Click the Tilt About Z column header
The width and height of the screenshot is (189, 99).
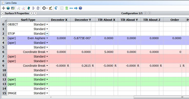tap(152, 20)
